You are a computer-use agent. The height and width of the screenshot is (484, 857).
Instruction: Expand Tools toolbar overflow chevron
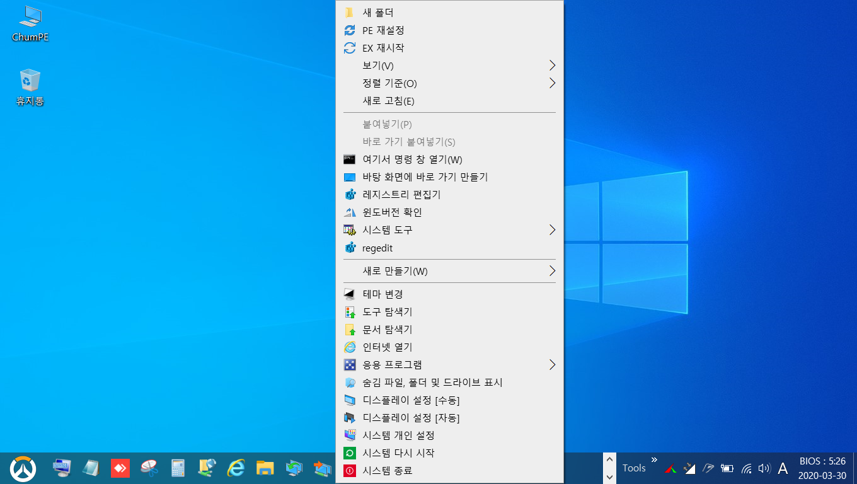(x=654, y=459)
